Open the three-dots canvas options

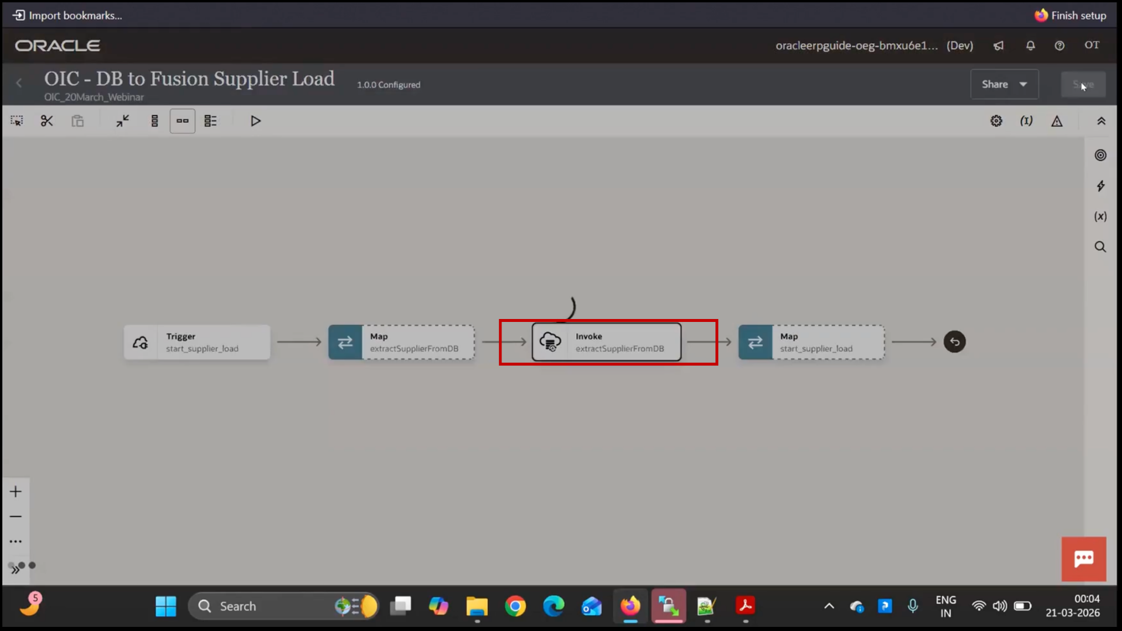[x=16, y=542]
